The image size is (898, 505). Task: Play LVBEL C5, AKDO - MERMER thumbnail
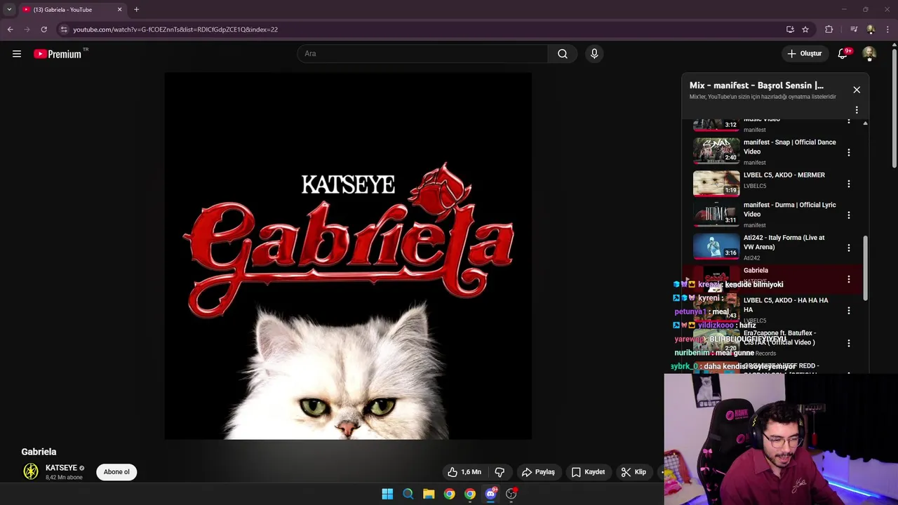click(716, 182)
